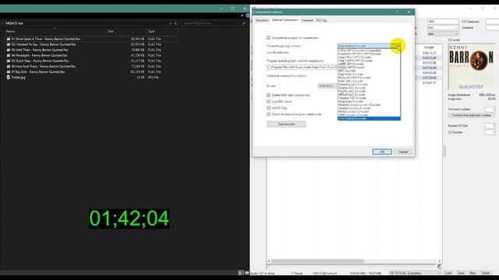Expand the Explorer ribbon chevron
The width and height of the screenshot is (499, 280).
(242, 16)
